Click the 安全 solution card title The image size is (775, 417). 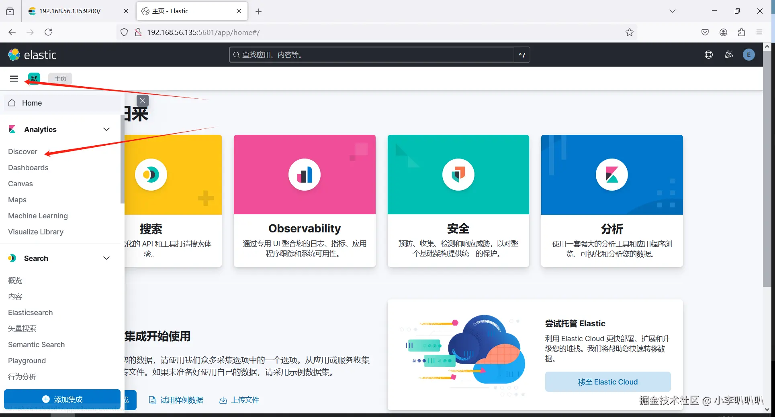click(458, 228)
